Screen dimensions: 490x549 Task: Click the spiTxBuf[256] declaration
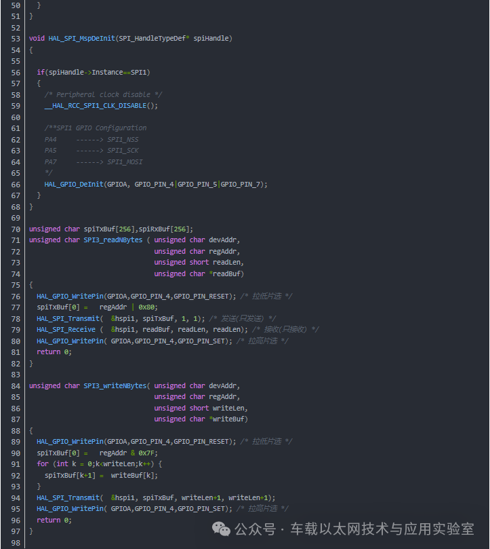coord(109,229)
